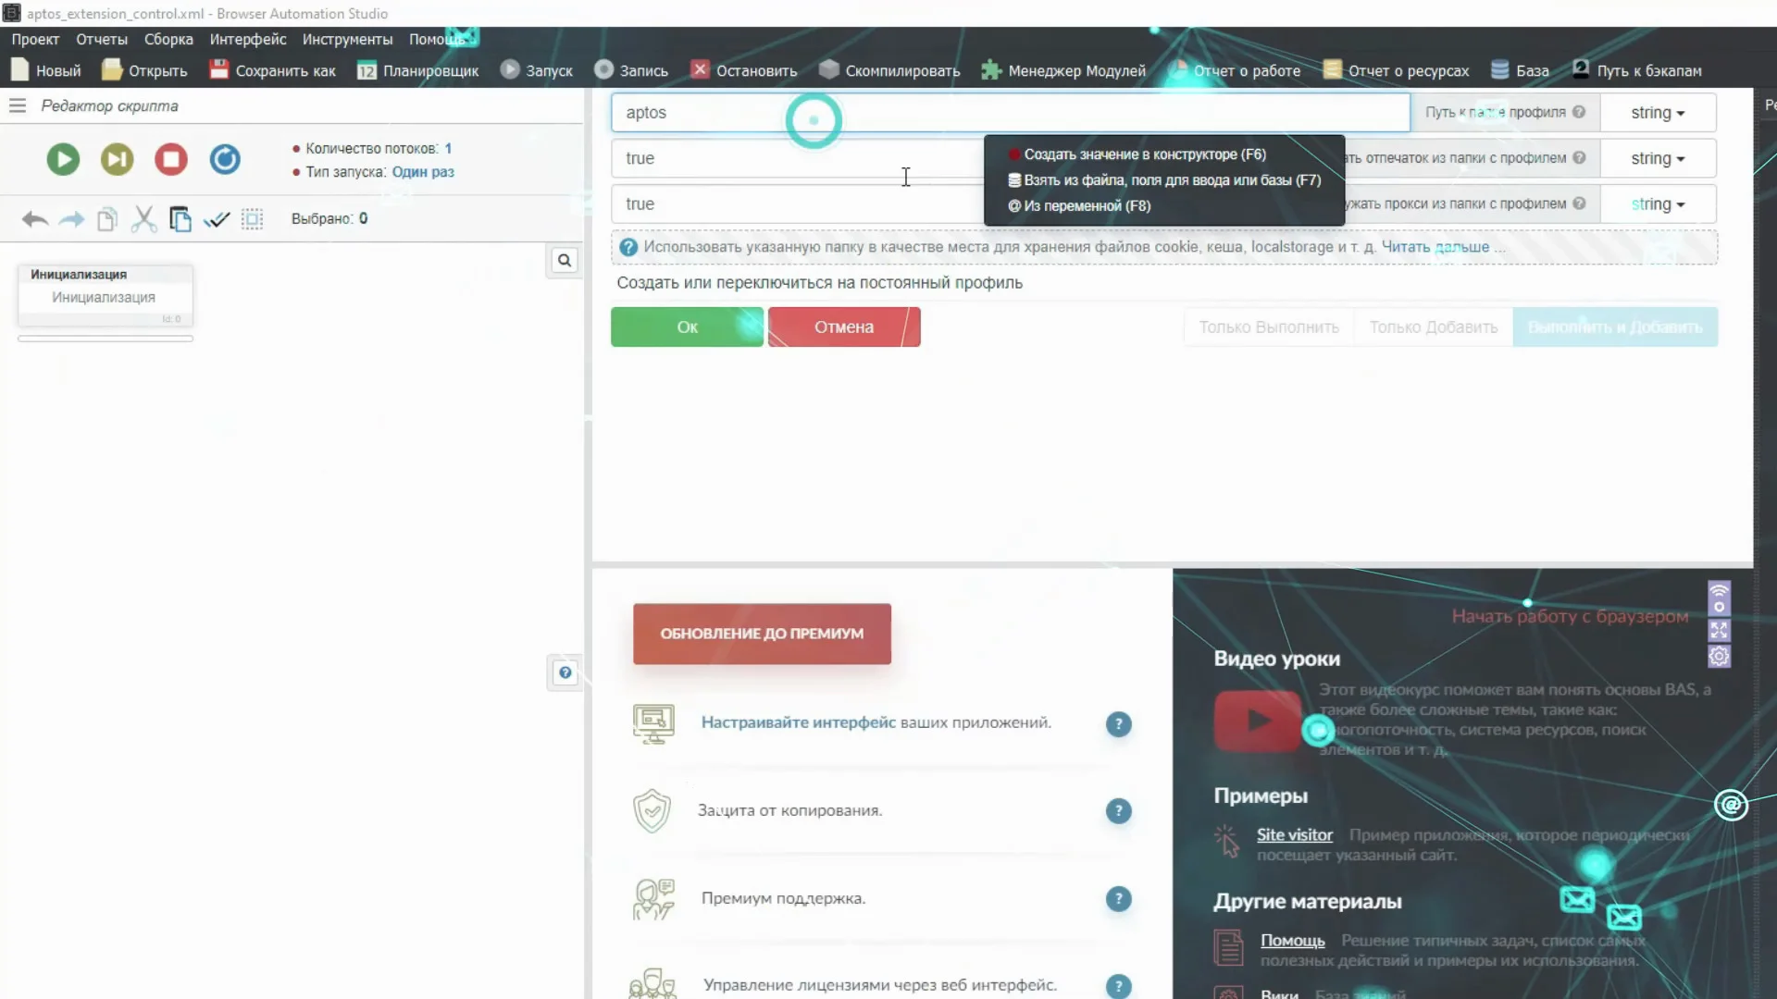Image resolution: width=1777 pixels, height=999 pixels.
Task: Click the undo arrow icon
Action: coord(35,219)
